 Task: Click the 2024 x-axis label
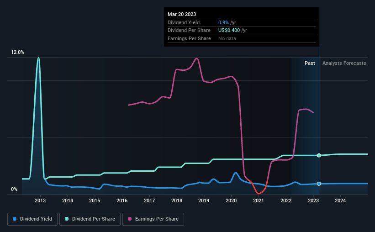tap(340, 200)
